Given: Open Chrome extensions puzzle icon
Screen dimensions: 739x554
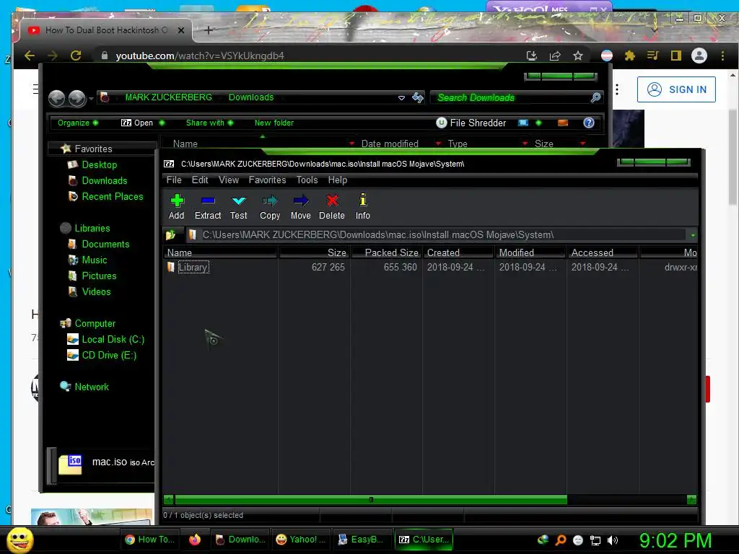Looking at the screenshot, I should 629,56.
